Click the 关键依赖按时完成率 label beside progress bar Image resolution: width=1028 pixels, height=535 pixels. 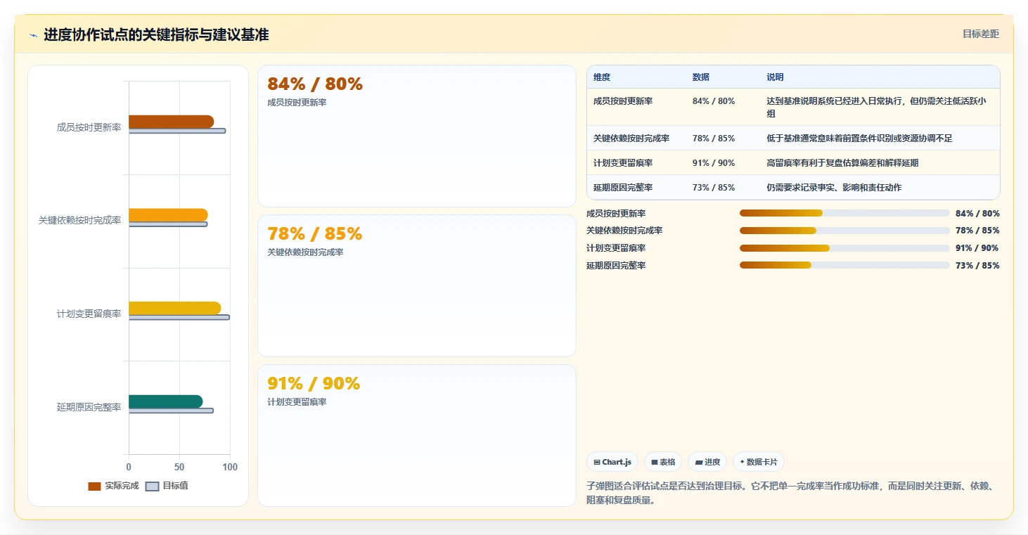pos(624,231)
